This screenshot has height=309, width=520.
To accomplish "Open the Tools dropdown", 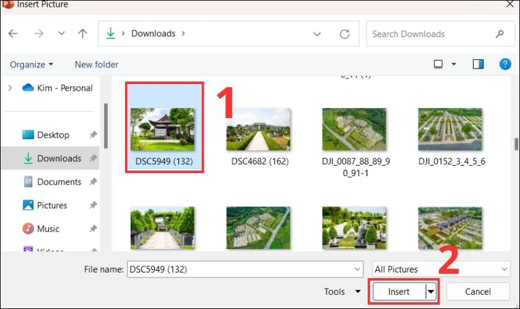I will [342, 292].
